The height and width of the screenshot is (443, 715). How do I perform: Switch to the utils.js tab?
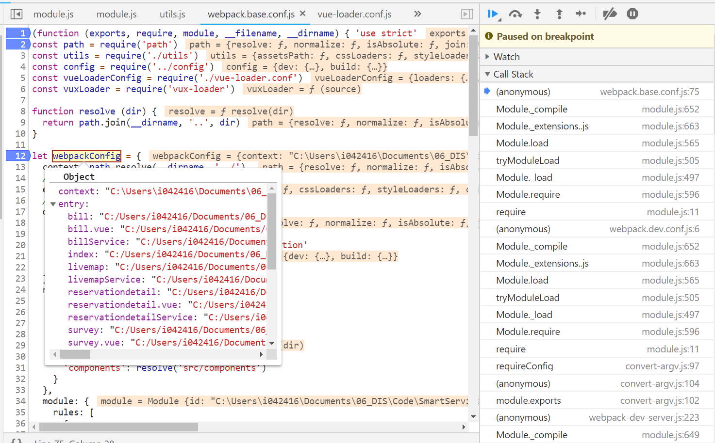coord(172,14)
